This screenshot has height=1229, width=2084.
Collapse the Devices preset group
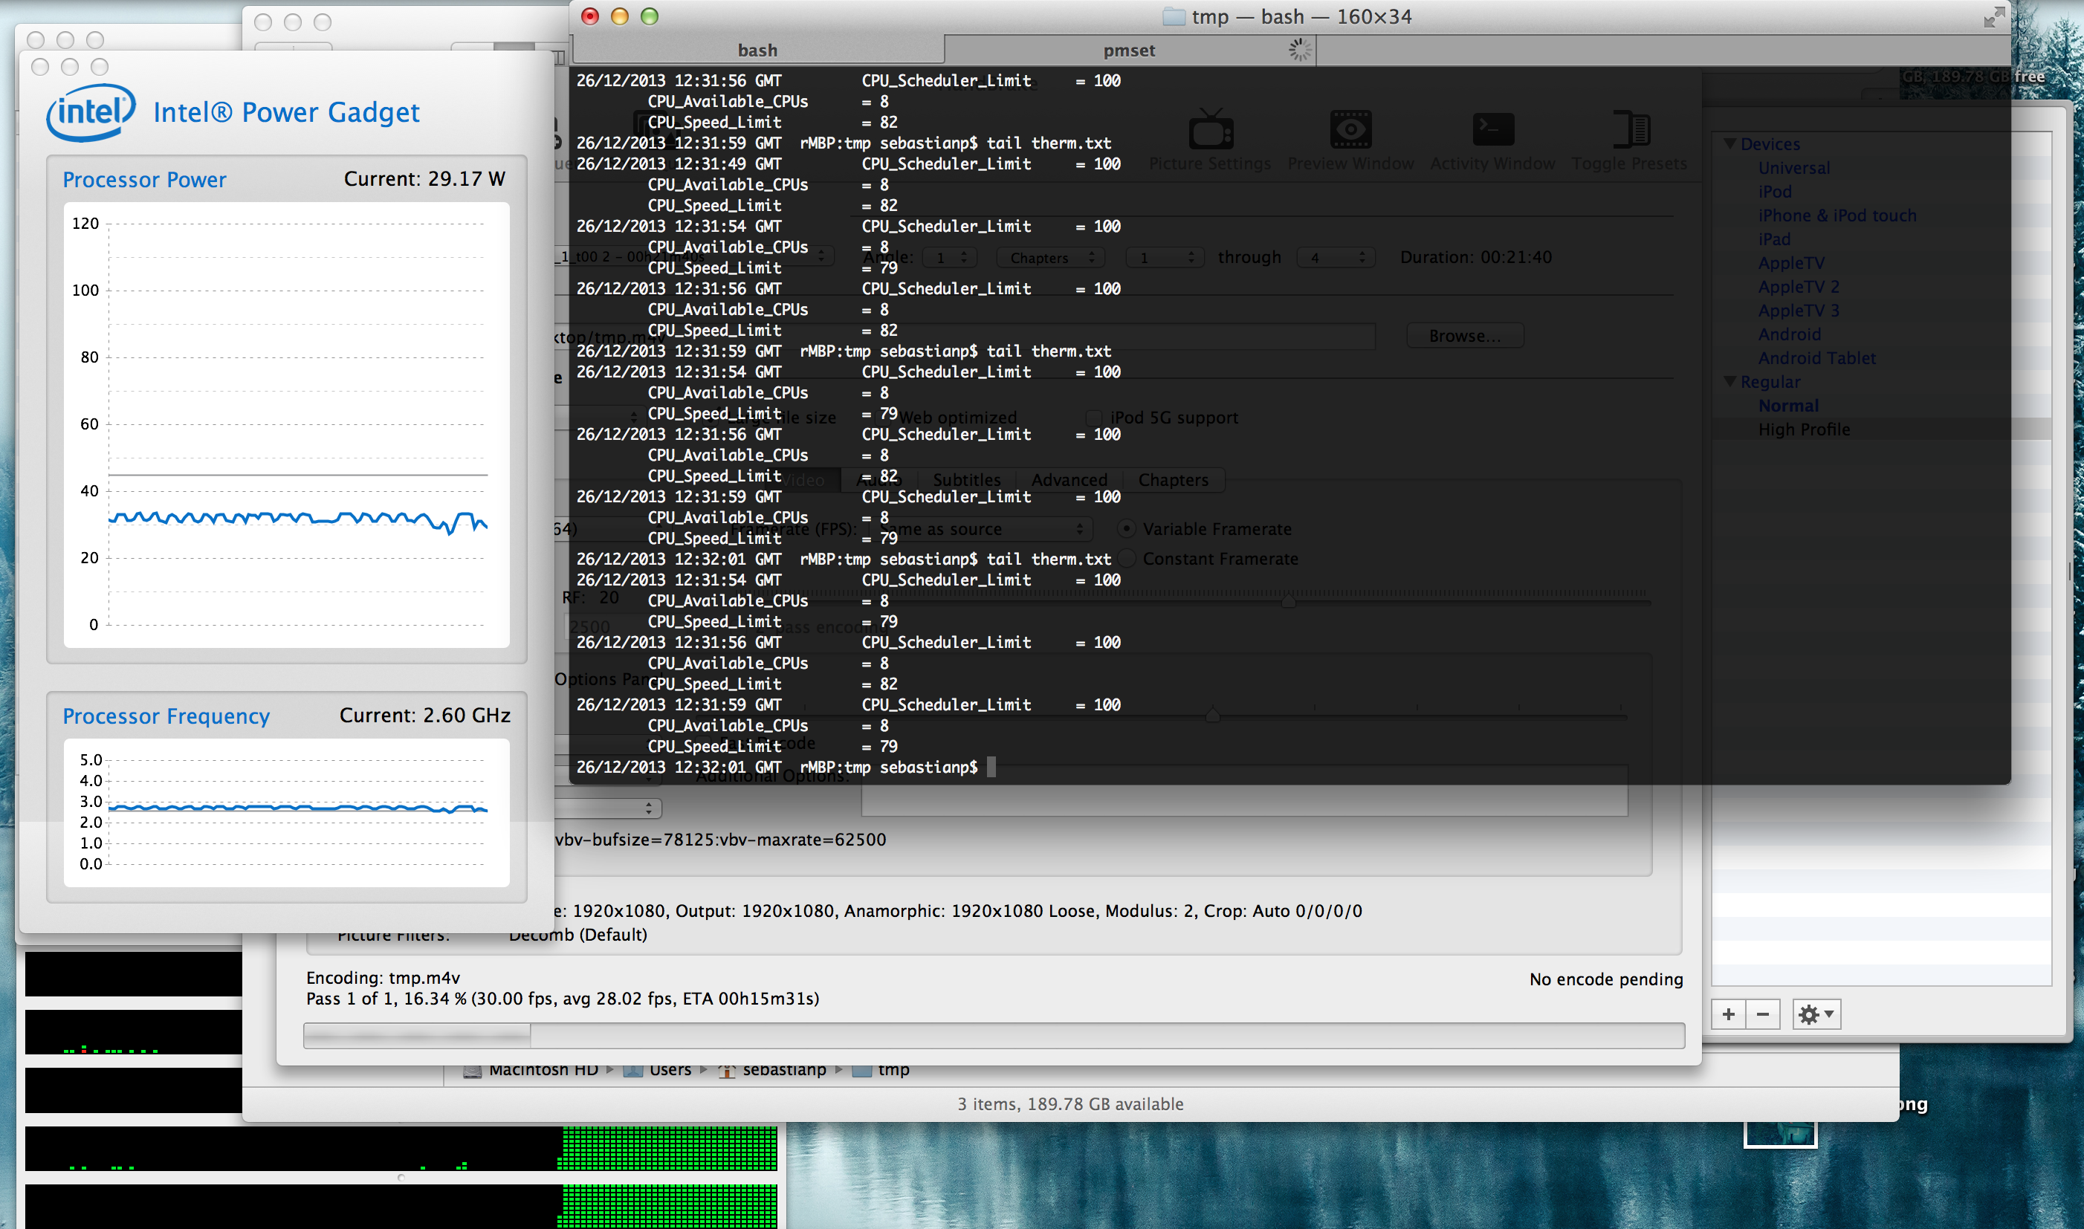1730,143
